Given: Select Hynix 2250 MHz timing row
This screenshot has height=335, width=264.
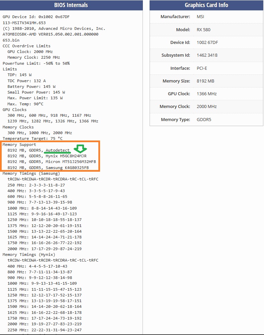Looking at the screenshot, I should click(45, 330).
